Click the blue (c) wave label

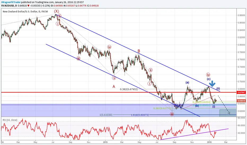click(209, 79)
